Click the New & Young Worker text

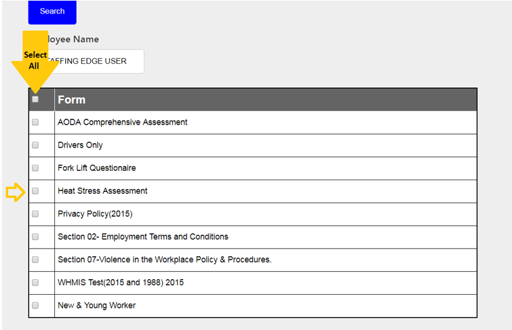coord(96,306)
